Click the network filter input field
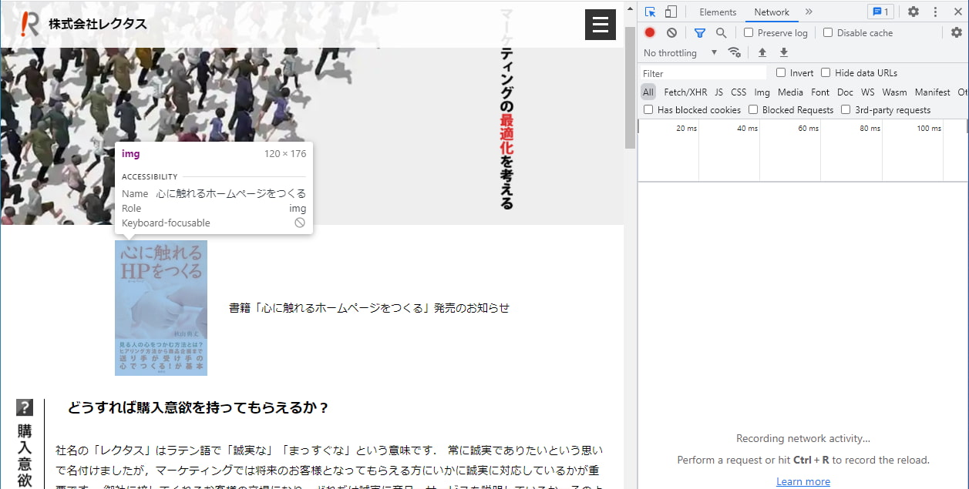 pos(703,72)
